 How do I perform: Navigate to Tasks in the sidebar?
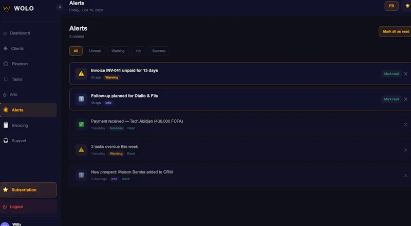pyautogui.click(x=28, y=79)
